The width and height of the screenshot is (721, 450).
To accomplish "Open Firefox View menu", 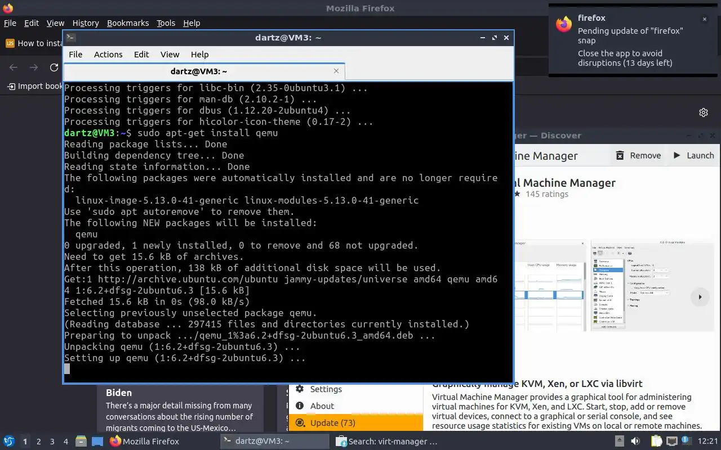I will [55, 23].
